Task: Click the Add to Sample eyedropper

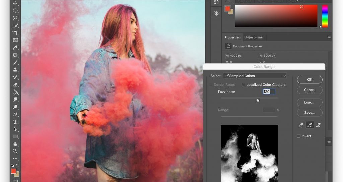Action: 309,125
